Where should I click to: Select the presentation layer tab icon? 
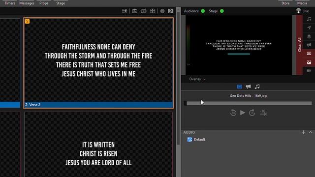(x=239, y=87)
